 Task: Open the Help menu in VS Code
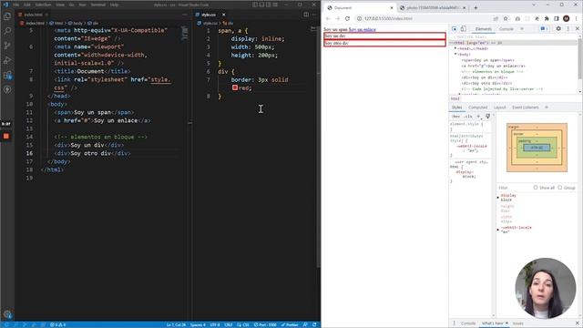(114, 5)
